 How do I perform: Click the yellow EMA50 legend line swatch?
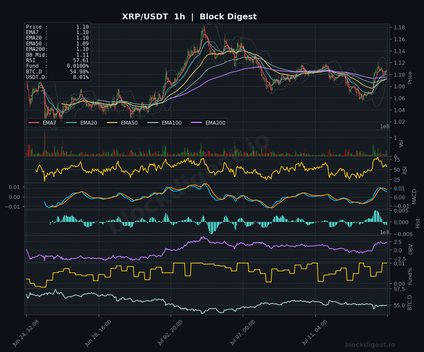(x=112, y=123)
